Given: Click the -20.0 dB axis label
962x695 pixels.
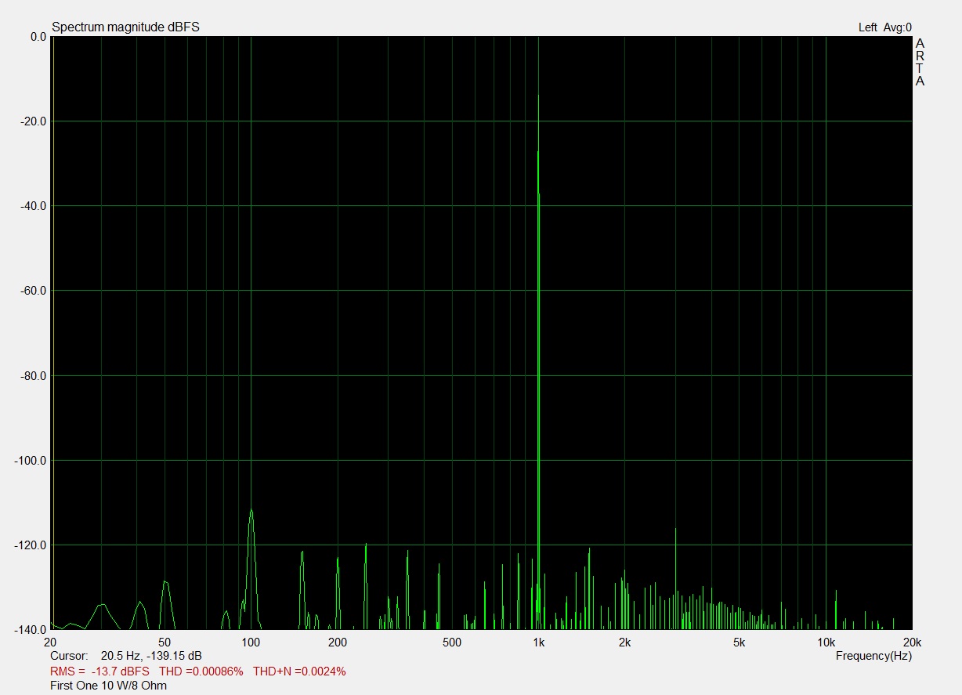Looking at the screenshot, I should click(x=33, y=121).
